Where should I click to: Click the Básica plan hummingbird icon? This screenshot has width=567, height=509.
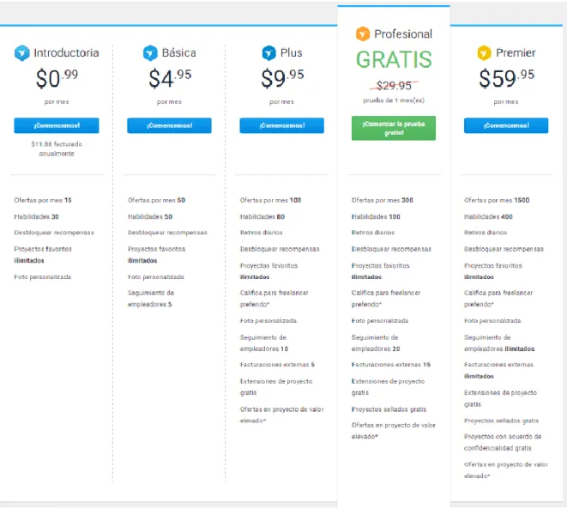(x=150, y=53)
